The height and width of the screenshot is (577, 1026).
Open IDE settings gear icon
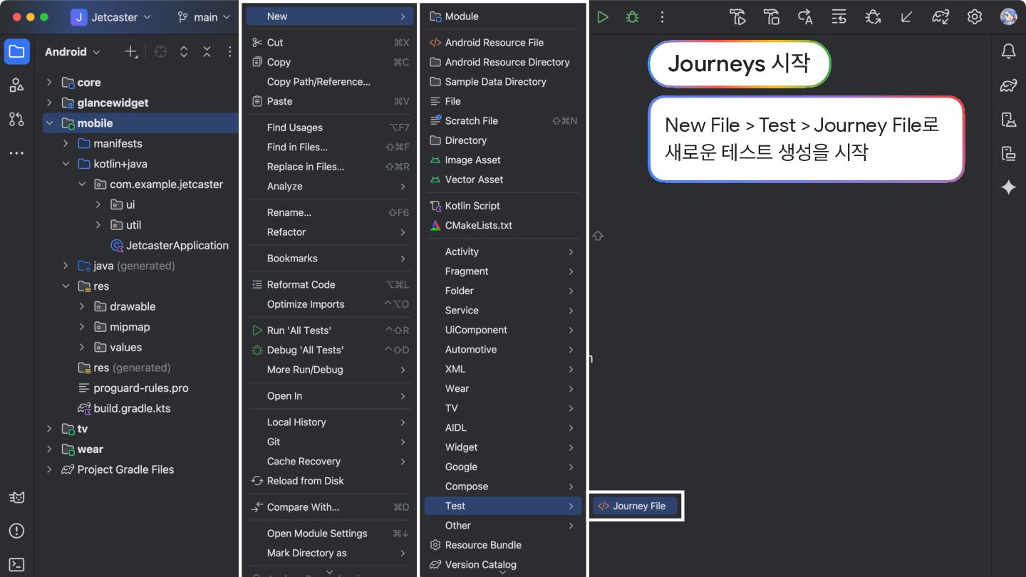[975, 17]
